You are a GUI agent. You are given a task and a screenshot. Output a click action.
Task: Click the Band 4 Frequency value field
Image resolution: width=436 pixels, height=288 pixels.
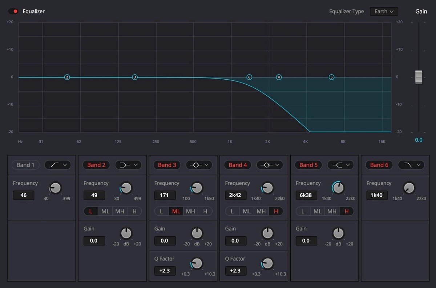tap(235, 195)
